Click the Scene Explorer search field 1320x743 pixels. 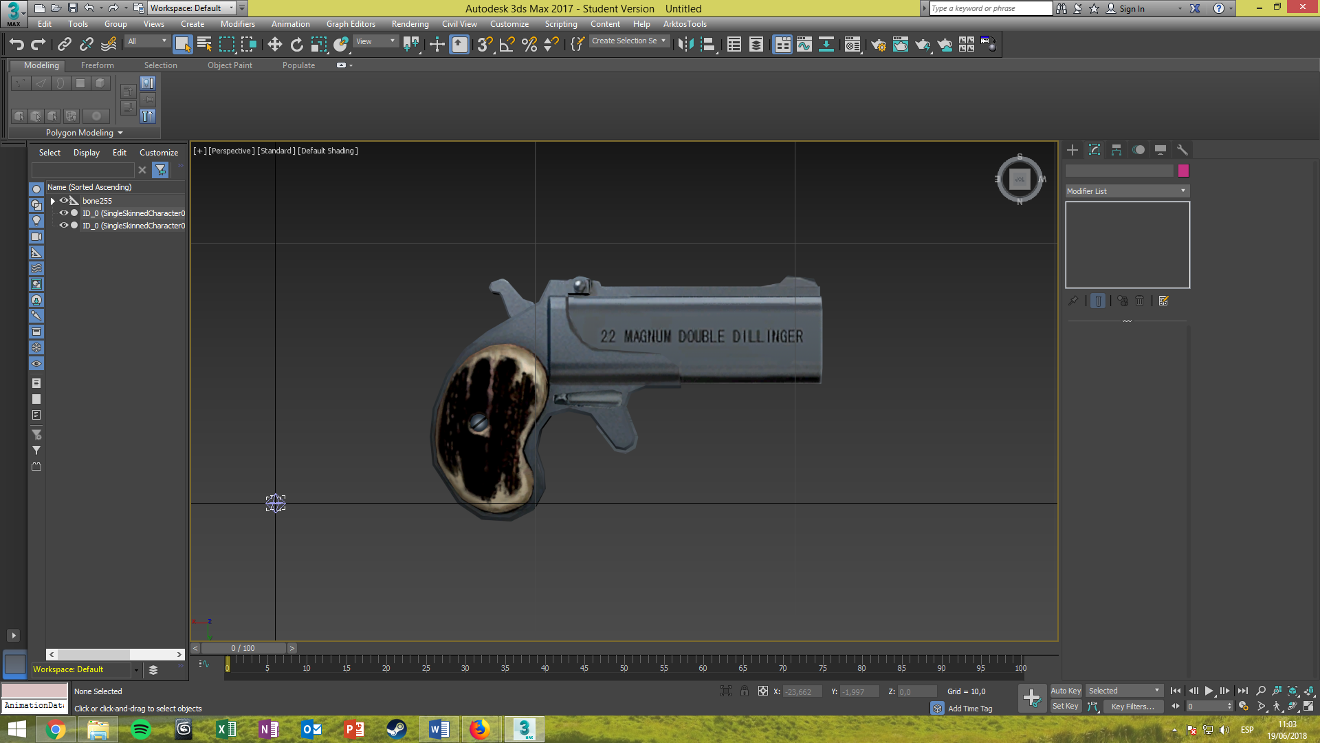click(x=83, y=170)
